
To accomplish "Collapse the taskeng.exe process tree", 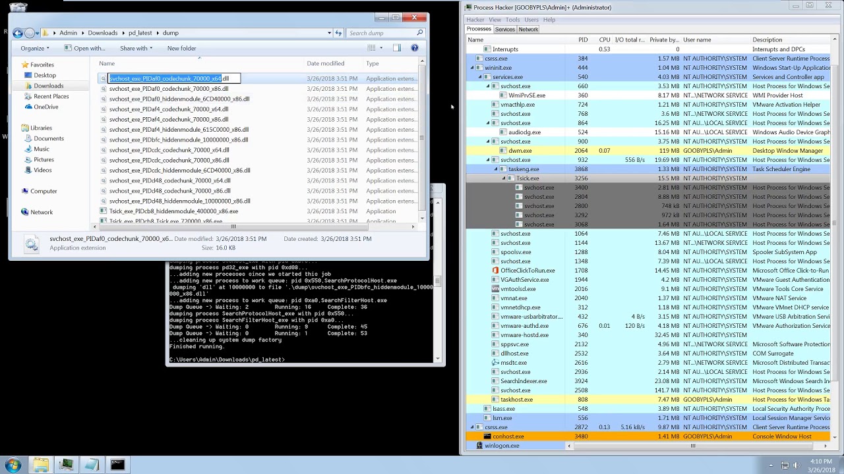I will point(496,169).
